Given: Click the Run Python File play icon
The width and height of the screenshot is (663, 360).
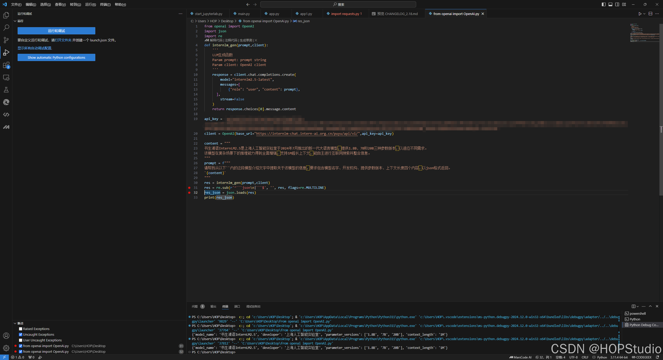Looking at the screenshot, I should [x=640, y=14].
